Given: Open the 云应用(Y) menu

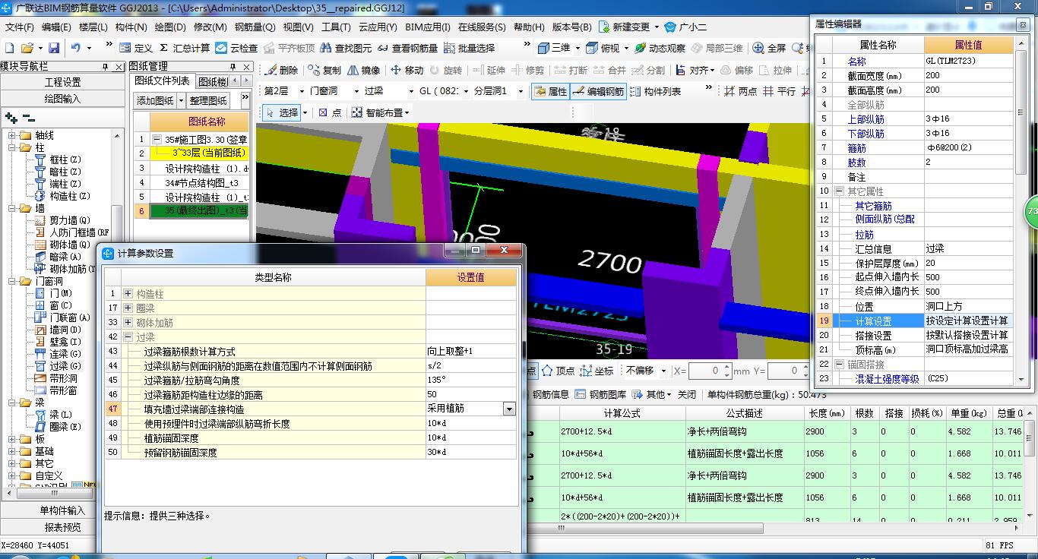Looking at the screenshot, I should [378, 27].
